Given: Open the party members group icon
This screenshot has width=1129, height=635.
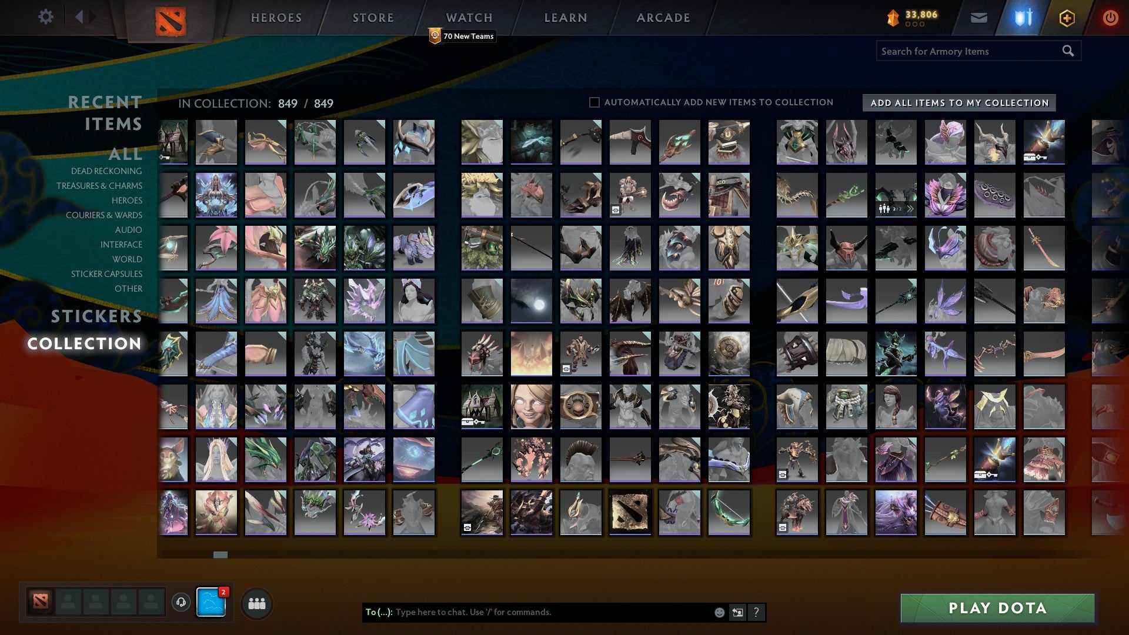Looking at the screenshot, I should click(x=257, y=604).
